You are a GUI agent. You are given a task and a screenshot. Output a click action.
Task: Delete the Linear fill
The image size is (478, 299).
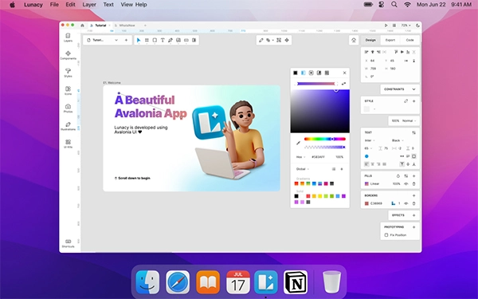(x=413, y=183)
